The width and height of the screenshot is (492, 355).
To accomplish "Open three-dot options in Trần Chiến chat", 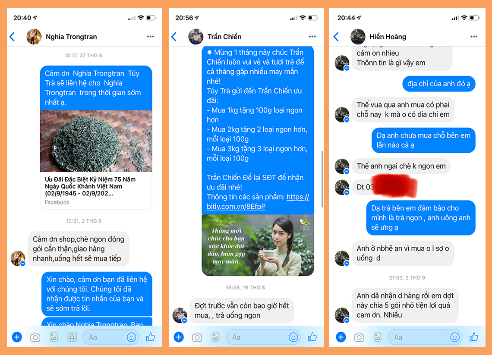I will [x=312, y=37].
